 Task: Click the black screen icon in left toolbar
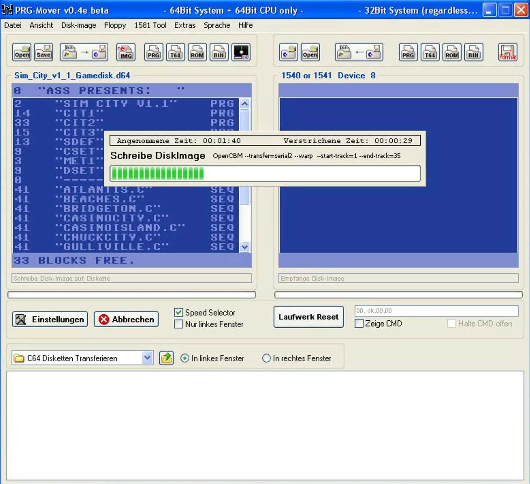[x=241, y=52]
